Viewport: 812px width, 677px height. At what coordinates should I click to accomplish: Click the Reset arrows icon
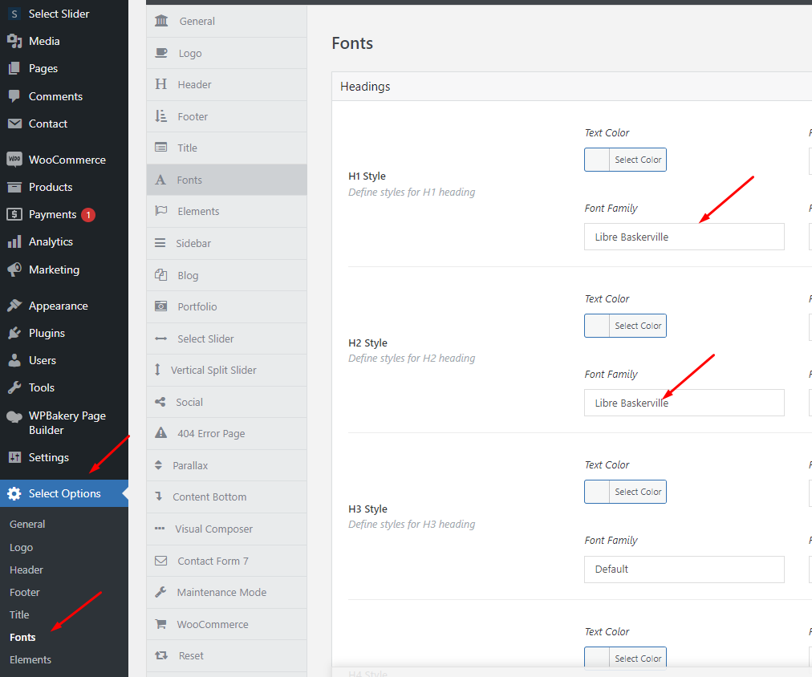(161, 655)
